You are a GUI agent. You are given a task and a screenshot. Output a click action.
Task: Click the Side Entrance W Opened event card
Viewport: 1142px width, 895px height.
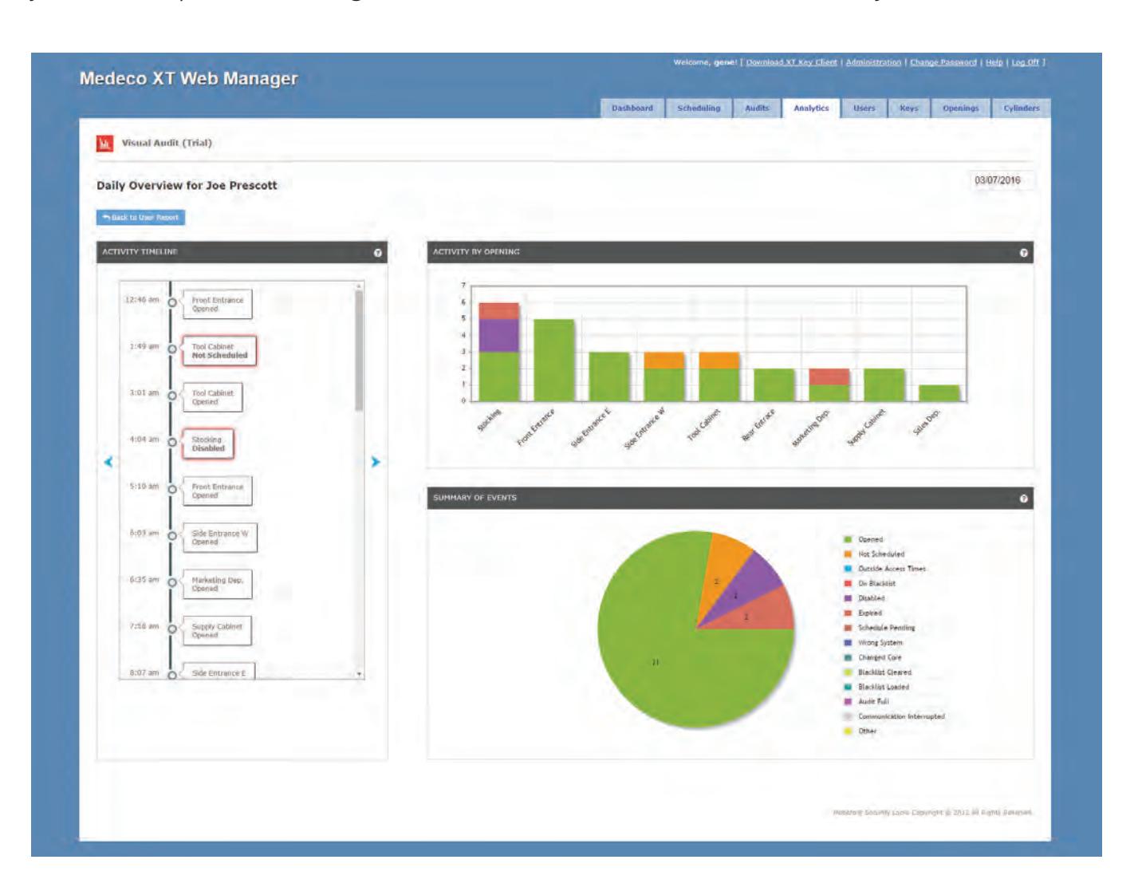(220, 538)
